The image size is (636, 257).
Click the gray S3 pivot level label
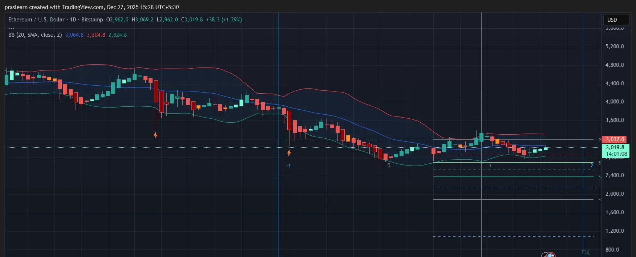[x=600, y=200]
